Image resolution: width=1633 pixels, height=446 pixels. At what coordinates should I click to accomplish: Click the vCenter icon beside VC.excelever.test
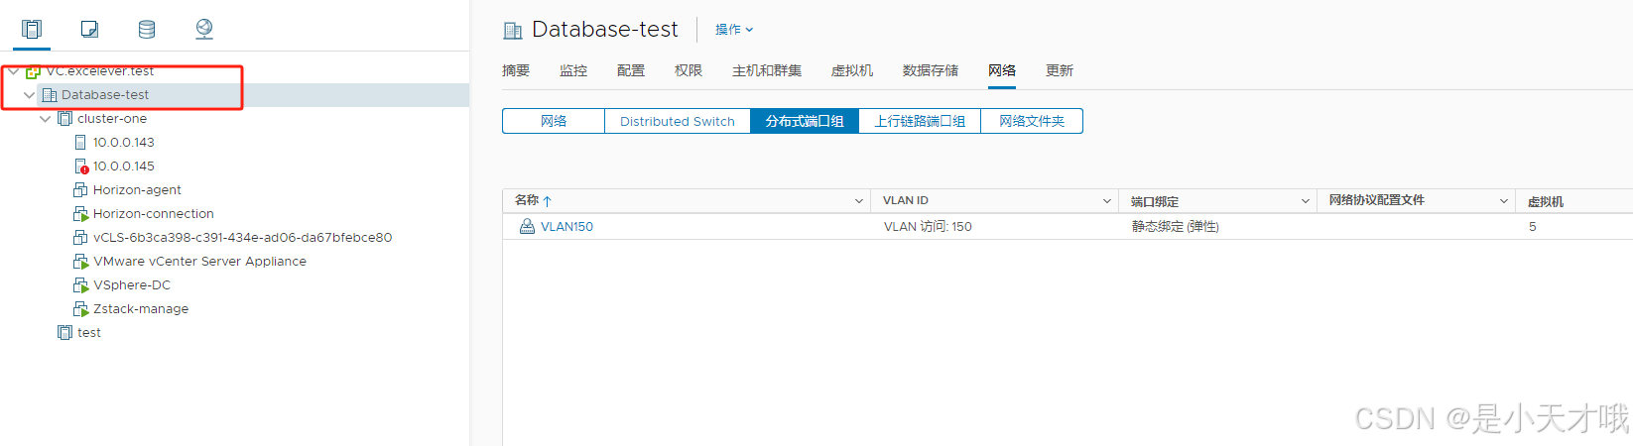(x=33, y=71)
